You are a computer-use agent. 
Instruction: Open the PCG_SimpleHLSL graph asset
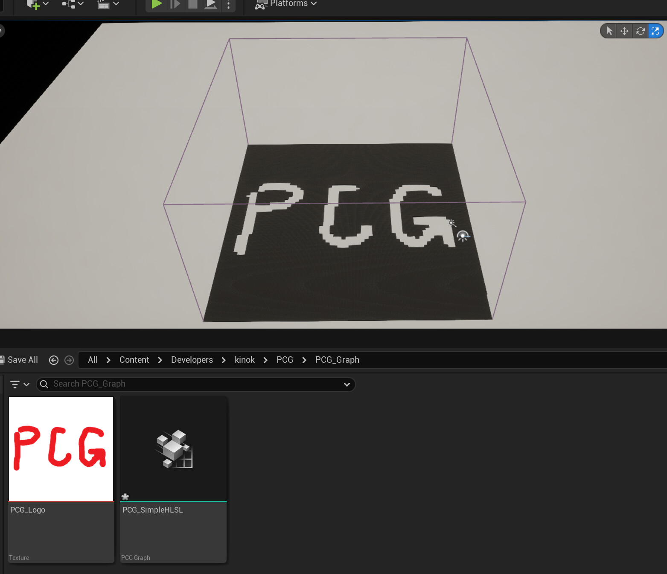point(173,448)
